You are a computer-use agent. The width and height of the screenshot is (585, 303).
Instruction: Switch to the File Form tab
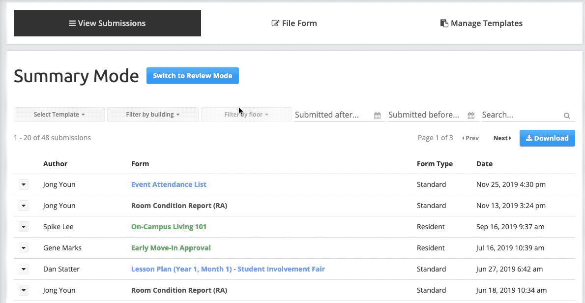(294, 23)
